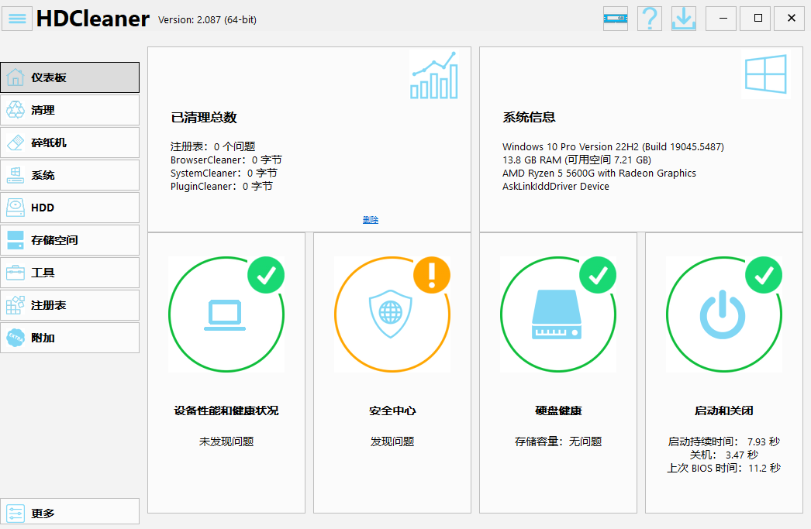Screen dimensions: 811x529
Task: Click the BrowserCleaner 0 字节 line
Action: click(x=226, y=160)
